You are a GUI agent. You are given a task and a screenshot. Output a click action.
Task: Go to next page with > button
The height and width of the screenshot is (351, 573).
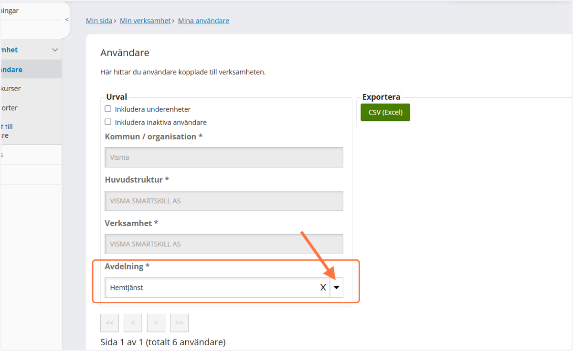click(156, 323)
